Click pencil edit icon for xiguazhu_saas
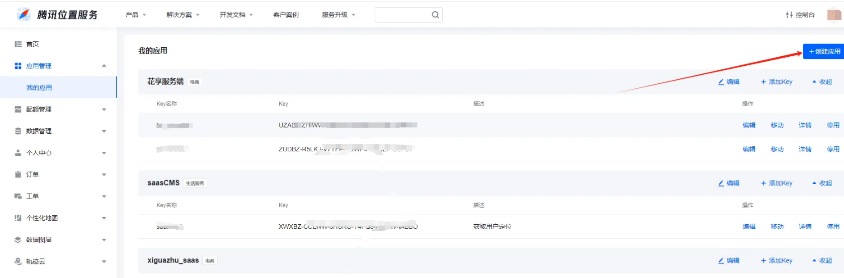Viewport: 844px width, 278px height. click(x=721, y=261)
